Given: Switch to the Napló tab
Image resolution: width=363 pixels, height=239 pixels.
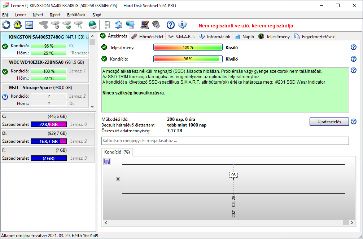Looking at the screenshot, I should [245, 36].
